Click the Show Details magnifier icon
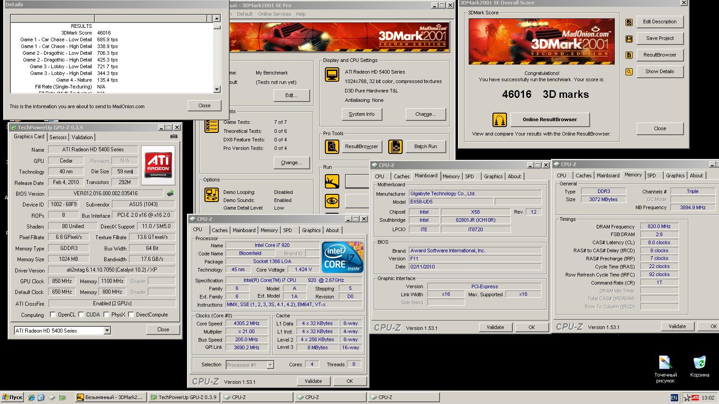719x404 pixels. [x=629, y=72]
